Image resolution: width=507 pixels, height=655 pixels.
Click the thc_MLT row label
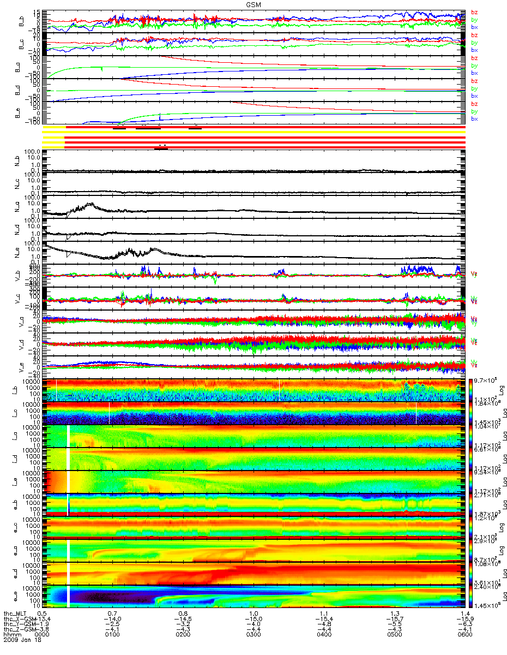(x=15, y=614)
